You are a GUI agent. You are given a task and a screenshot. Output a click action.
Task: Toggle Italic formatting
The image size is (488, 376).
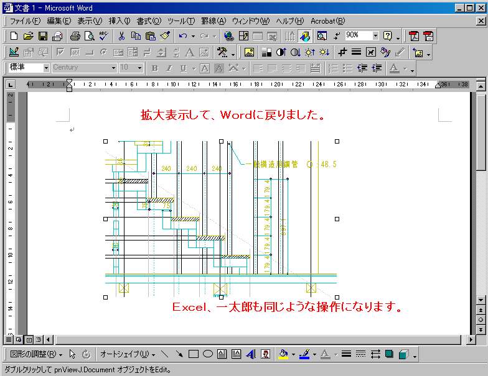click(x=169, y=68)
